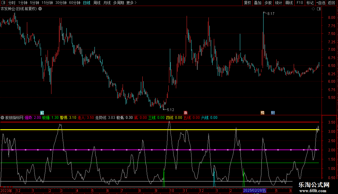Click the 解 event marker icon
Screen dimensions: 338x194
point(42,113)
